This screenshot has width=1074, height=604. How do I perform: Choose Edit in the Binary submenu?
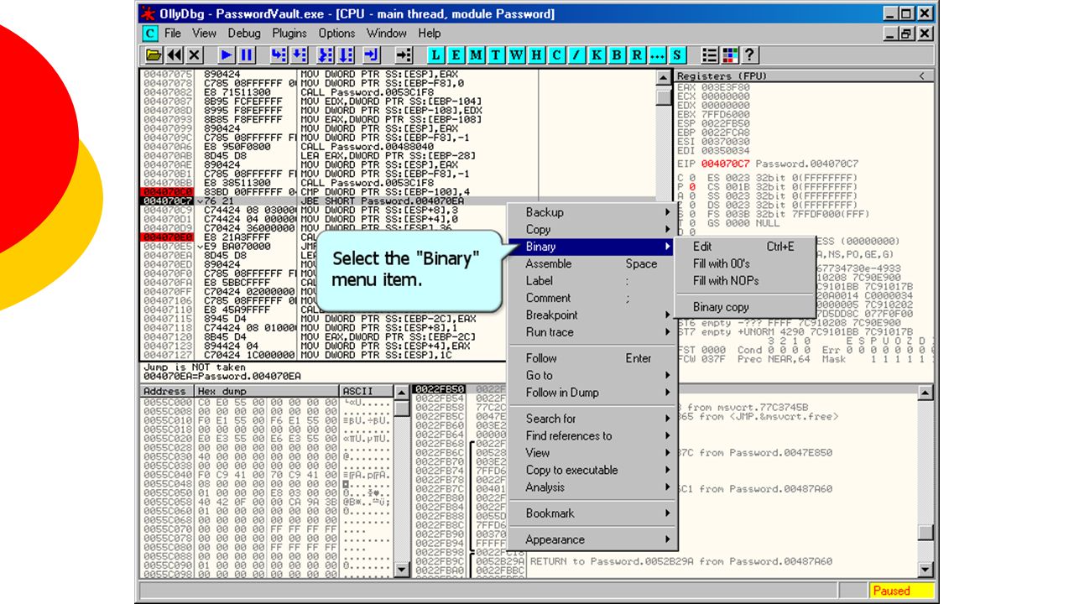pos(744,247)
